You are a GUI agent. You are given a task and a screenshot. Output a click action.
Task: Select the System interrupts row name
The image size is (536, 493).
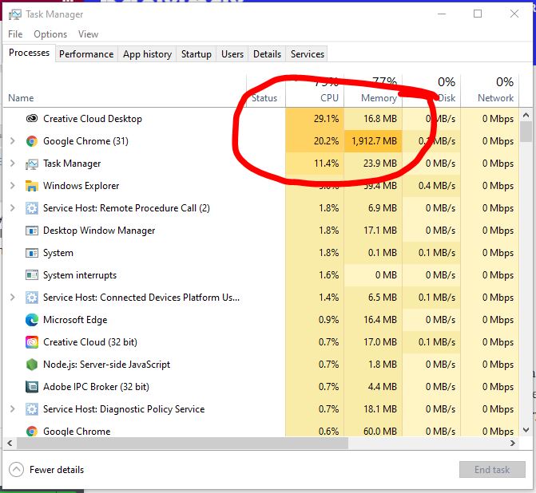80,275
